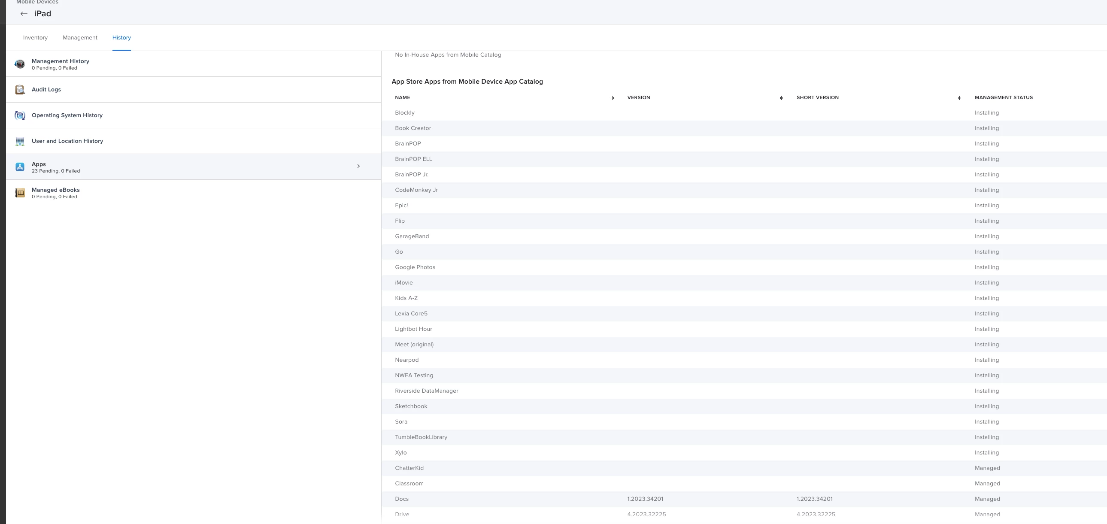Image resolution: width=1107 pixels, height=524 pixels.
Task: Choose the Operating System History icon
Action: 20,115
